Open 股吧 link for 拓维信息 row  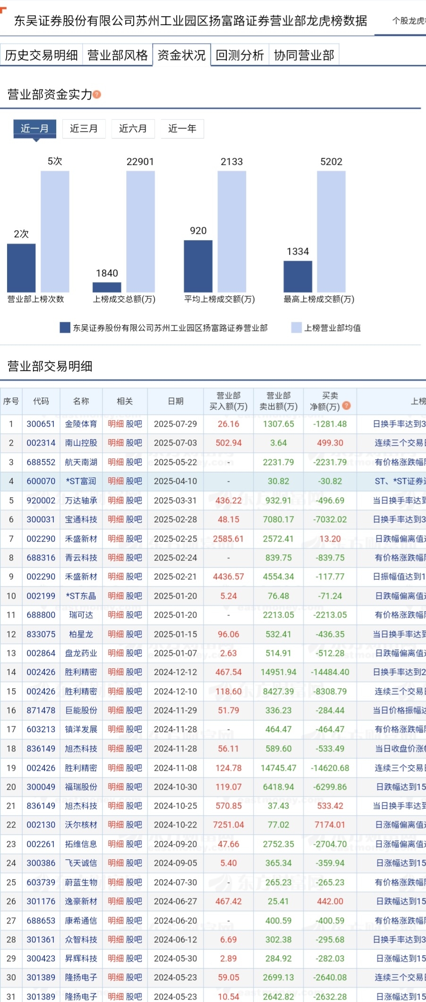[134, 844]
